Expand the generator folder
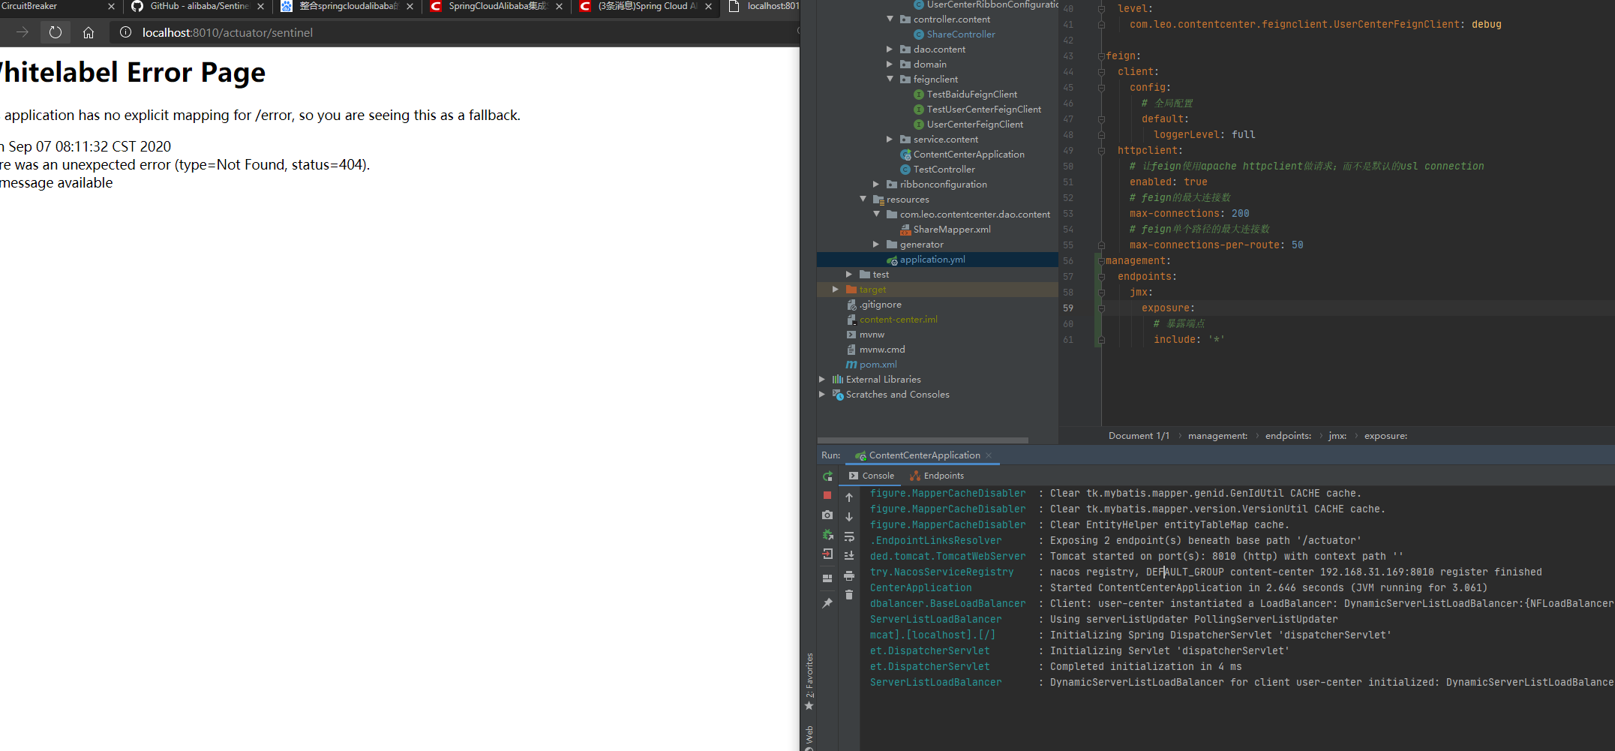1615x751 pixels. 876,244
